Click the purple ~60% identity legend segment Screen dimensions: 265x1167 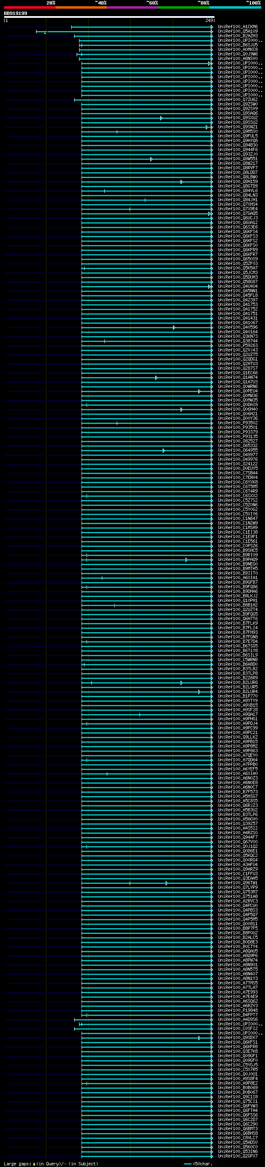pyautogui.click(x=132, y=7)
